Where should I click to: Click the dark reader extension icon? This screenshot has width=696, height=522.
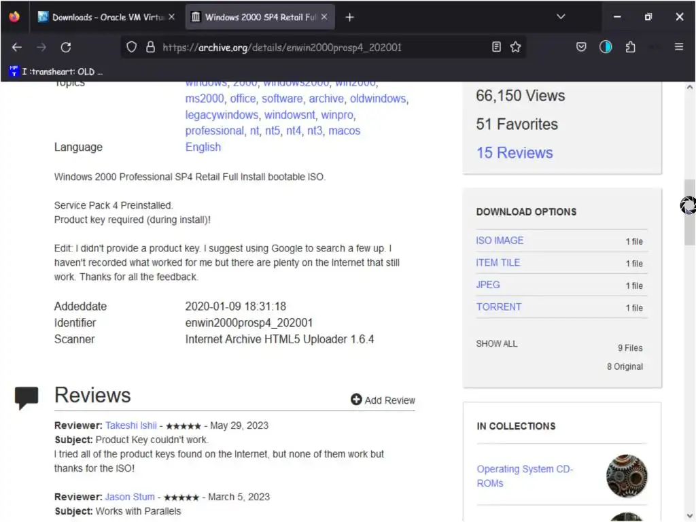(x=606, y=47)
